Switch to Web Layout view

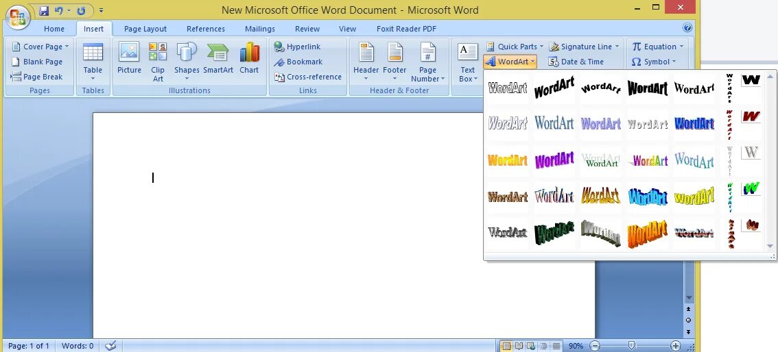click(531, 346)
